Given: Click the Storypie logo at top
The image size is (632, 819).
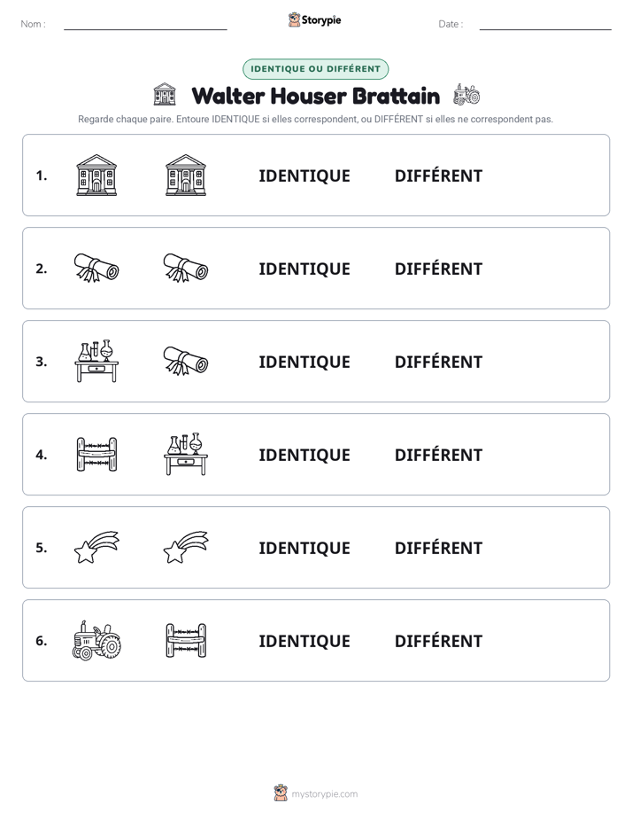Looking at the screenshot, I should [x=315, y=19].
